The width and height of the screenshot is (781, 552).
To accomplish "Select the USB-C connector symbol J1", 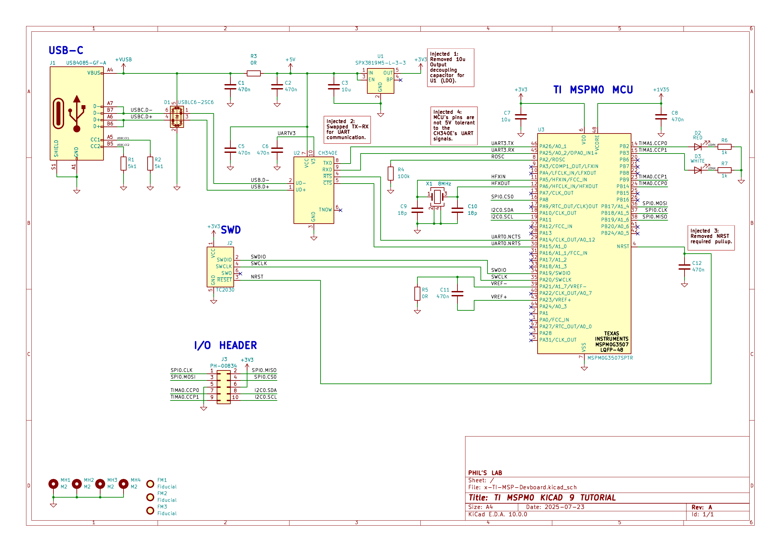I will [76, 113].
